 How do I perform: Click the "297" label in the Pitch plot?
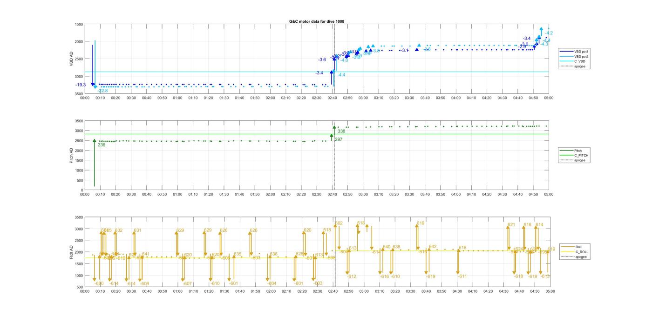click(x=339, y=139)
